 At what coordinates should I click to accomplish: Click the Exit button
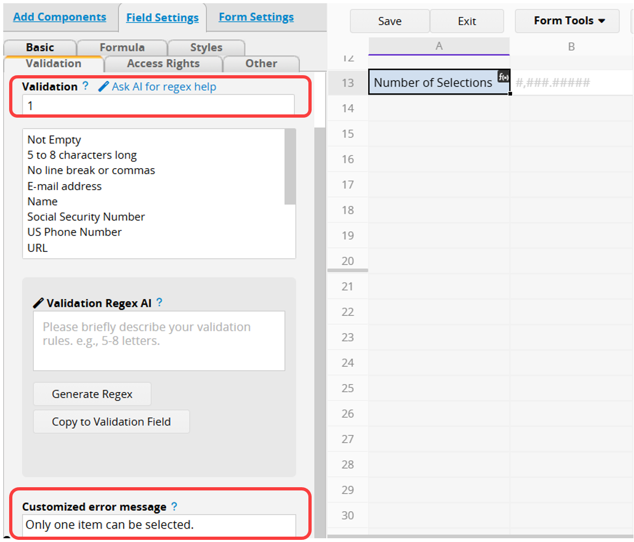coord(466,21)
